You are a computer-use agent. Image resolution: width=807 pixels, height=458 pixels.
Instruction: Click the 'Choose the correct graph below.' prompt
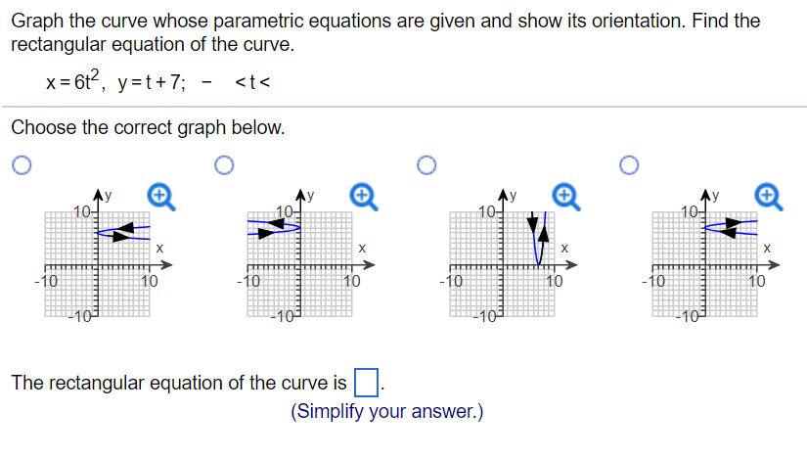coord(148,127)
